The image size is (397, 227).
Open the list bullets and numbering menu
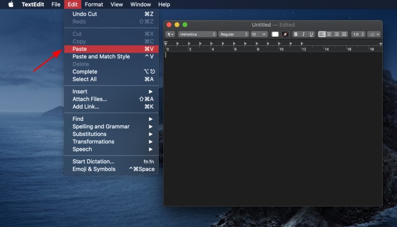[x=374, y=34]
